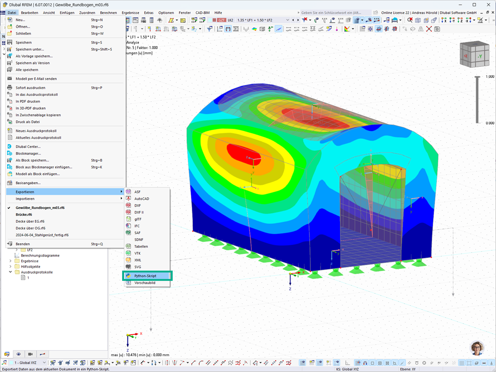The image size is (496, 372).
Task: Open the recent file Brücke.rf6
Action: [x=24, y=215]
